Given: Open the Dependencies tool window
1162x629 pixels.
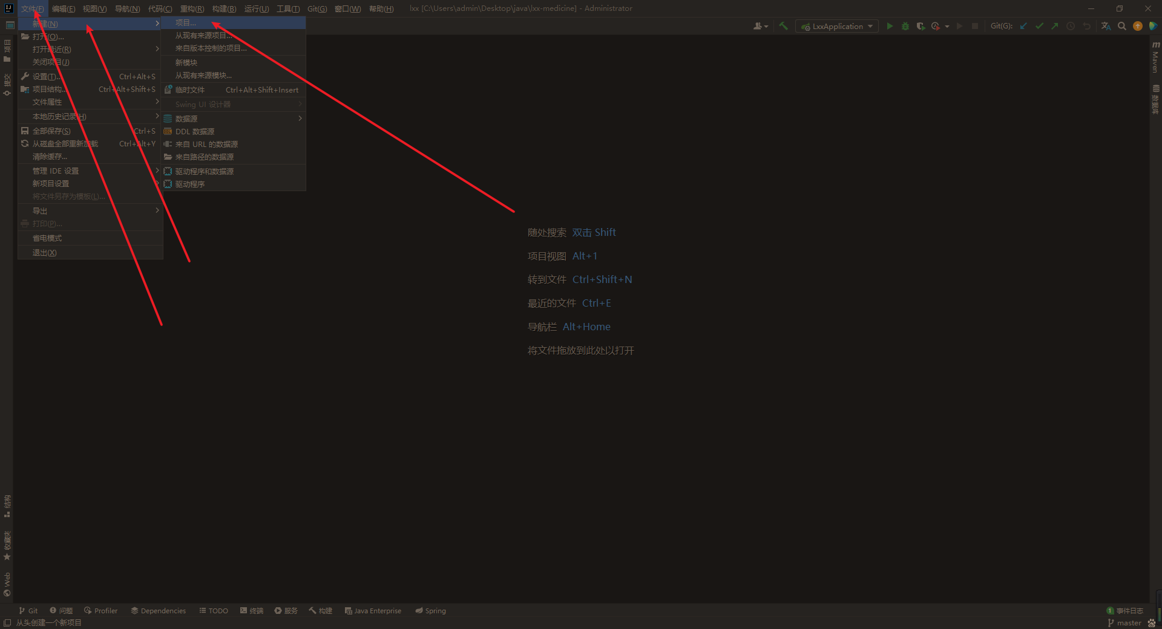Looking at the screenshot, I should 158,611.
